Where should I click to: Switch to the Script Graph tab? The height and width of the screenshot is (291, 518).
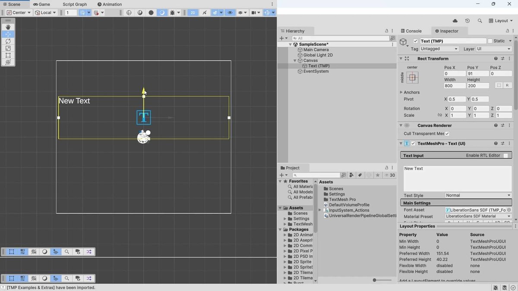click(75, 4)
